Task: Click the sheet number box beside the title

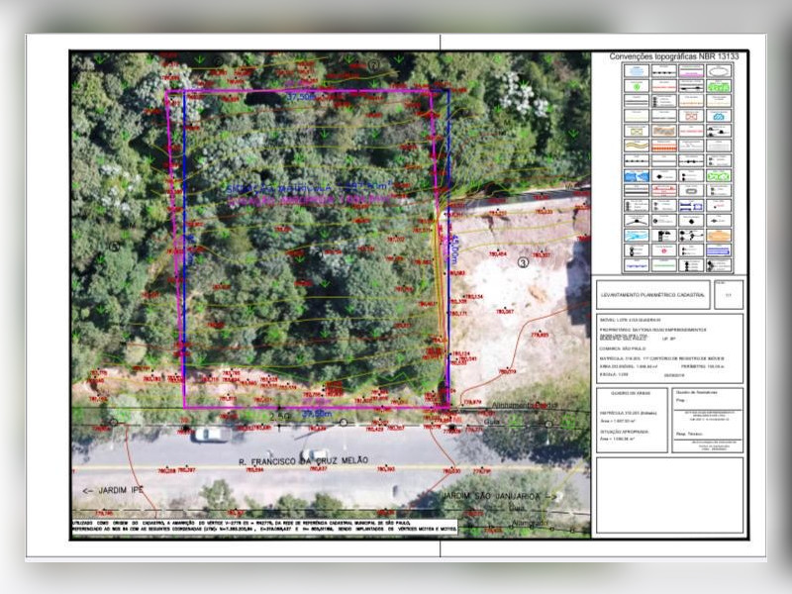Action: pyautogui.click(x=729, y=294)
